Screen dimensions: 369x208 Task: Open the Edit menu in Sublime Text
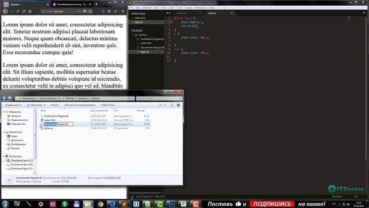[138, 8]
